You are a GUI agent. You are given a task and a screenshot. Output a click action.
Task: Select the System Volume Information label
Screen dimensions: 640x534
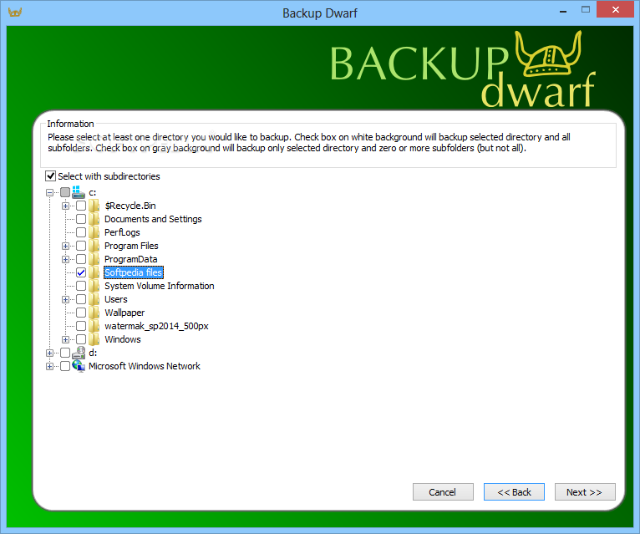[x=160, y=286]
